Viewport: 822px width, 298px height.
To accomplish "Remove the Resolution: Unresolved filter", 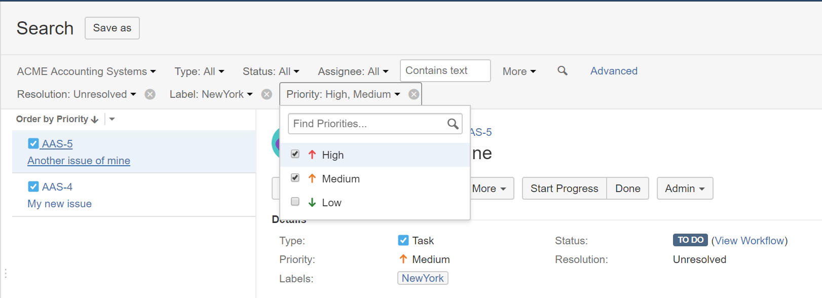I will pos(150,94).
